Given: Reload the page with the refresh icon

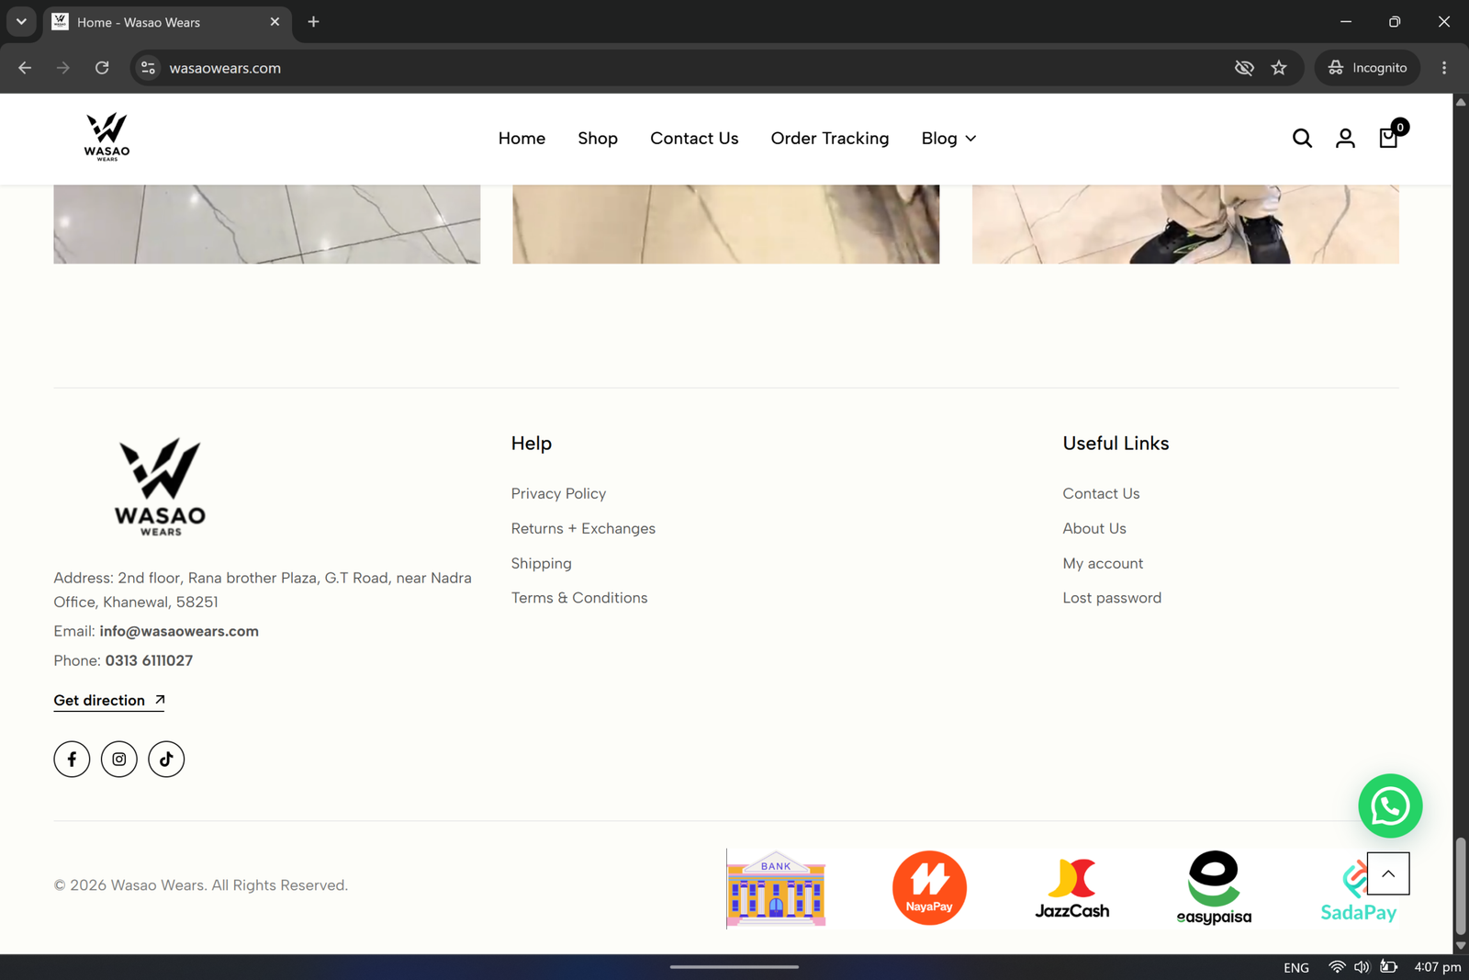Looking at the screenshot, I should tap(102, 68).
